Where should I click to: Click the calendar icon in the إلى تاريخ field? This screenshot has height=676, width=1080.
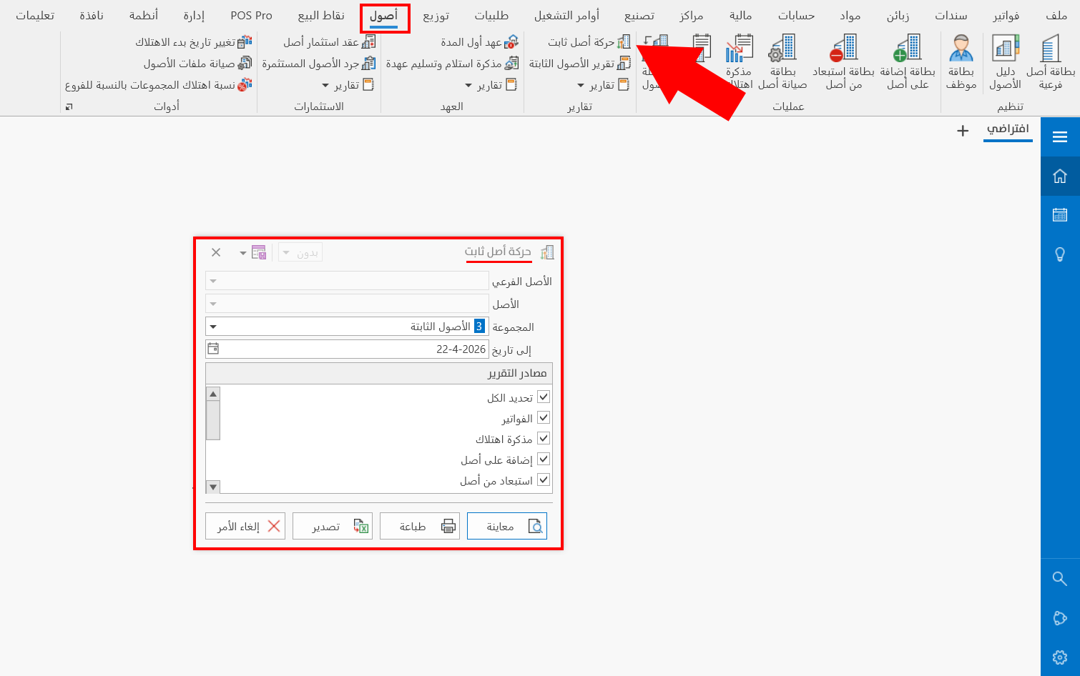tap(213, 349)
